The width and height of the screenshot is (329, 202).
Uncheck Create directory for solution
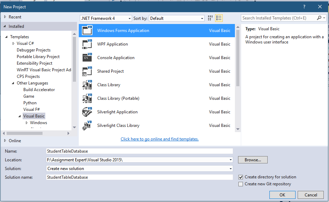241,177
